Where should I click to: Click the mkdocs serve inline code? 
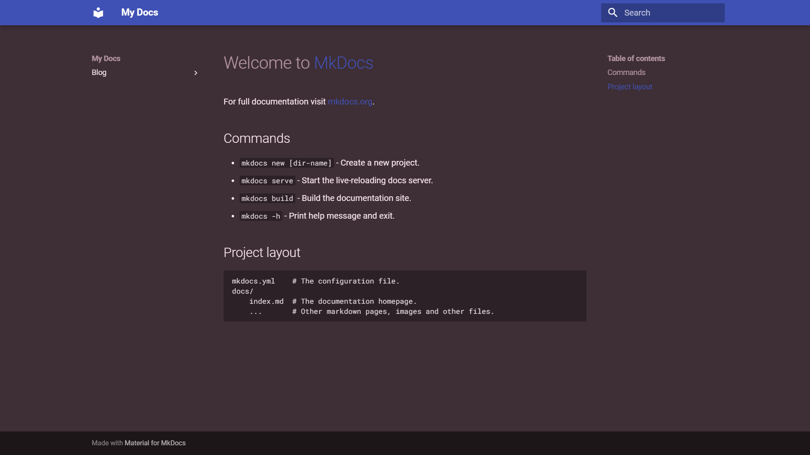(x=267, y=181)
